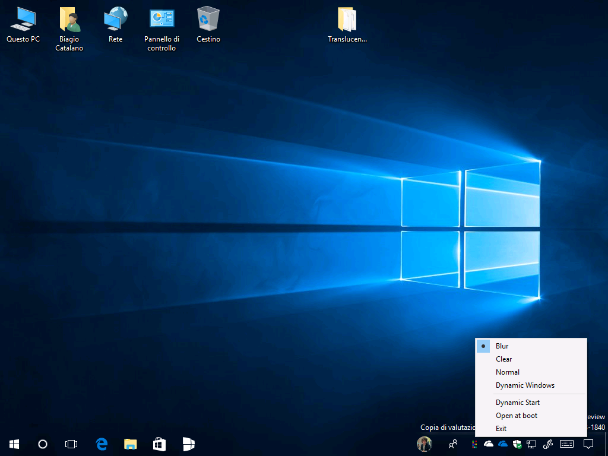Launch Microsoft Edge from the taskbar
Screen dimensions: 608x456
click(x=102, y=444)
